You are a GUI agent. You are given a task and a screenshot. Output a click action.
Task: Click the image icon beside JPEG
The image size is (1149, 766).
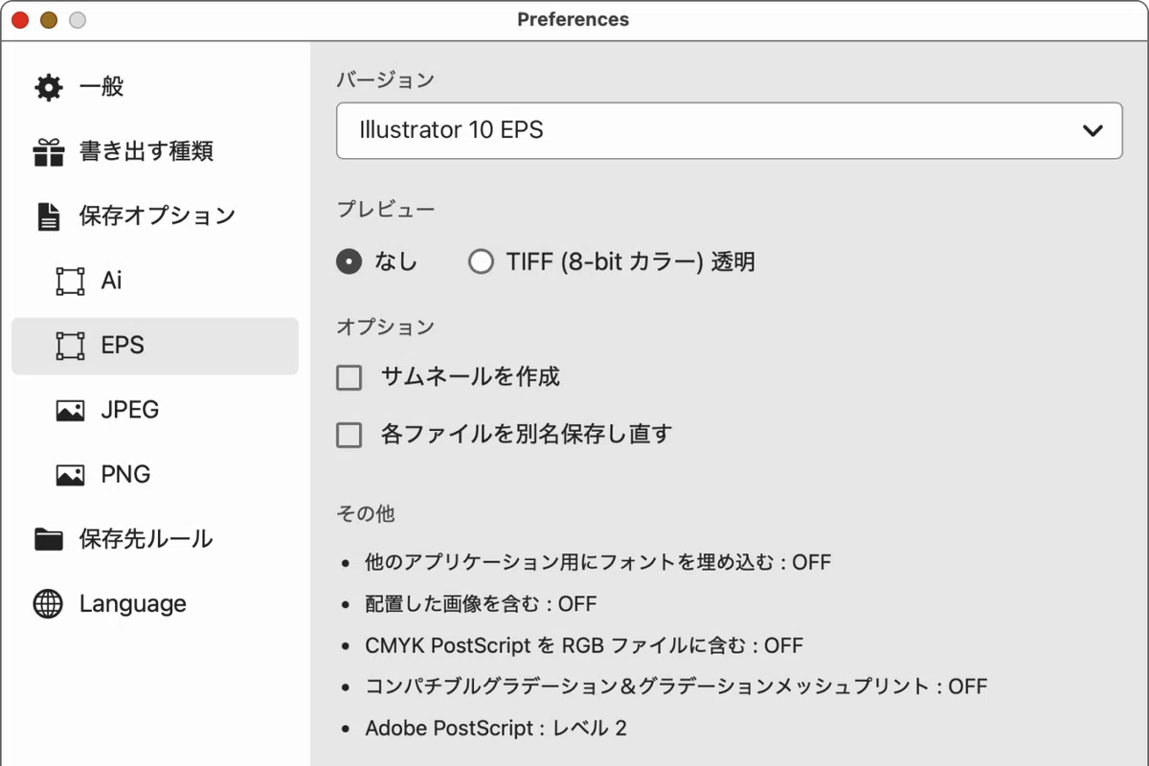point(70,410)
